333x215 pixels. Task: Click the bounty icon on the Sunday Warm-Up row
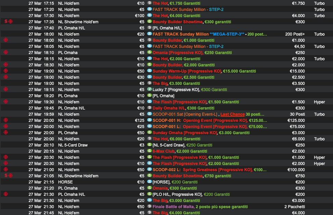tap(6, 71)
